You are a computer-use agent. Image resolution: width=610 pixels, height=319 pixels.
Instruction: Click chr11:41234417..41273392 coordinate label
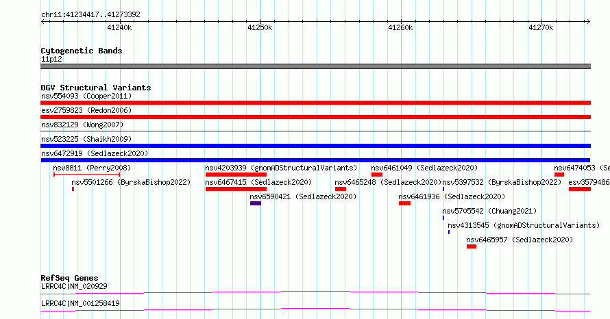[x=90, y=14]
